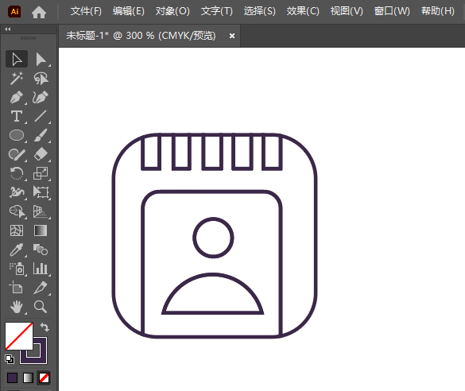Swap fill and stroke colors
Image resolution: width=465 pixels, height=391 pixels.
(x=45, y=327)
